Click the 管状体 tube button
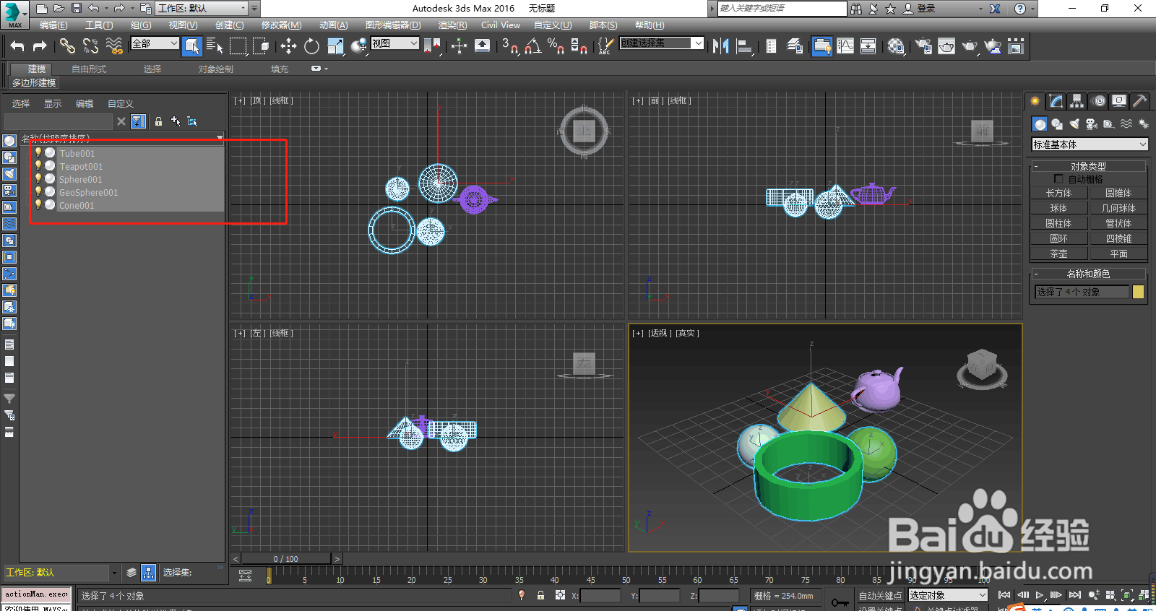The height and width of the screenshot is (611, 1156). (x=1118, y=223)
